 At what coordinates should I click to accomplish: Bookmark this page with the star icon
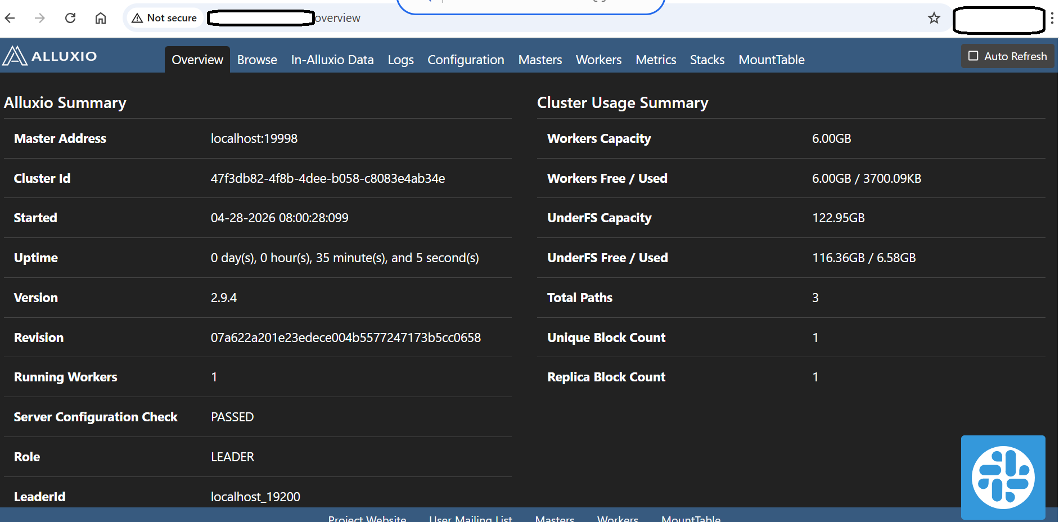934,18
